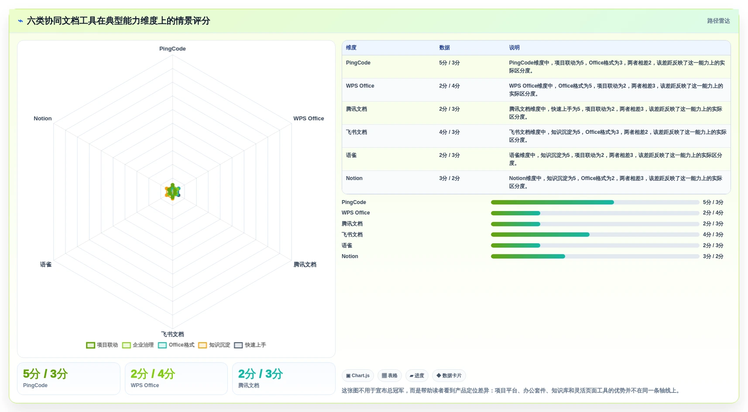The image size is (748, 412).
Task: Click the 4分 / 3分 value in the table
Action: point(449,132)
